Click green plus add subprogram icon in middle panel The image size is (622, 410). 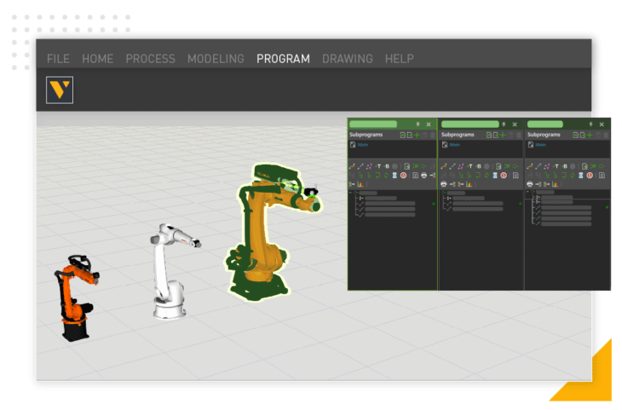point(503,135)
